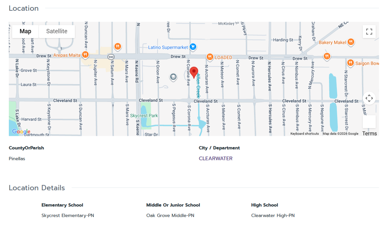Select the Latino Supermarket shopping cart icon
Viewport: 380px width, 237px height.
pyautogui.click(x=193, y=47)
